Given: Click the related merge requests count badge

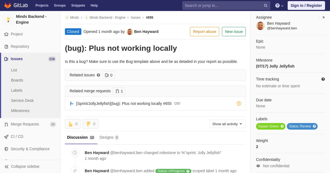Looking at the screenshot, I should pyautogui.click(x=119, y=91).
